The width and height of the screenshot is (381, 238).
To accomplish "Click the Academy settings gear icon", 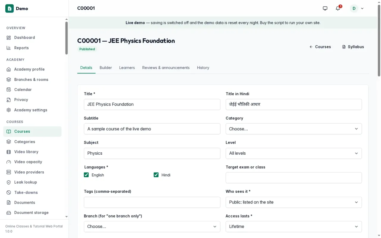I will [9, 110].
